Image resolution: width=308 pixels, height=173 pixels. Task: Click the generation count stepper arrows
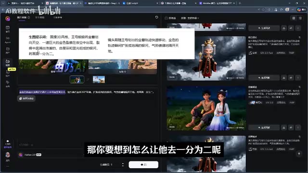click(x=123, y=164)
